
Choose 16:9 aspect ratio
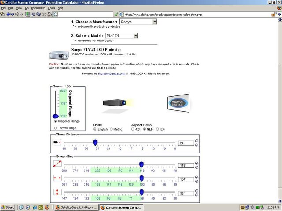pos(145,129)
